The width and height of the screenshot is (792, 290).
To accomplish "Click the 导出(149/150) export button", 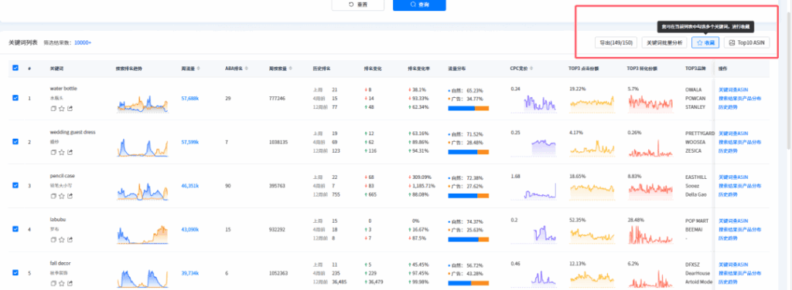I will pyautogui.click(x=616, y=42).
